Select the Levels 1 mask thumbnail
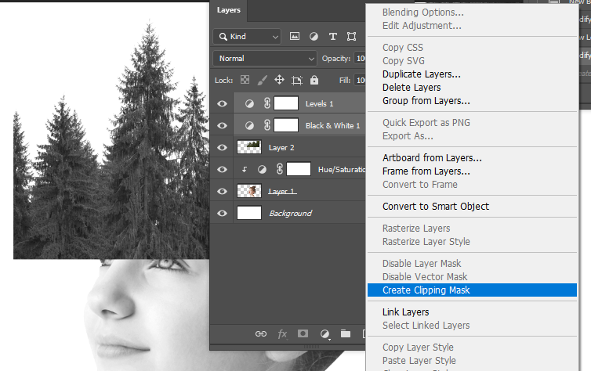This screenshot has height=371, width=591. (286, 103)
